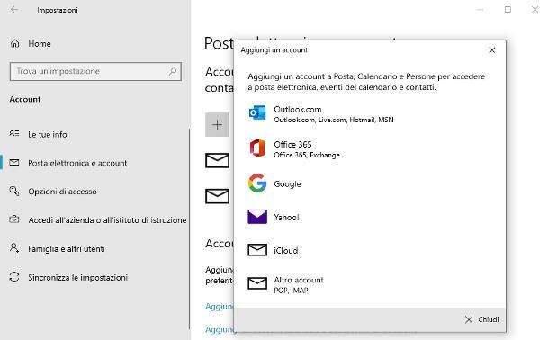Click the sidebar vertical scrollbar
549x340 pixels.
[189, 229]
